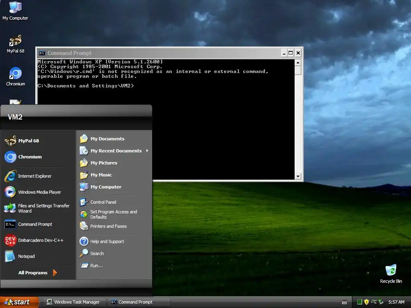Click the on-screen keyboard icon in taskbar

(x=344, y=302)
